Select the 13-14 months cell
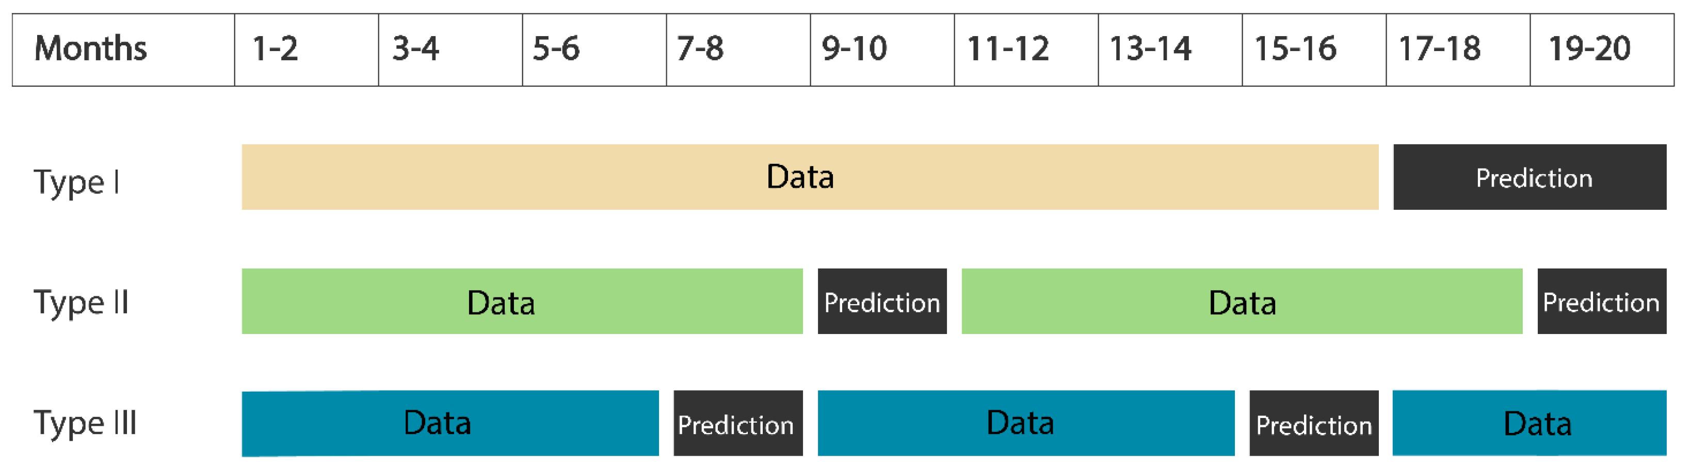 tap(1170, 50)
